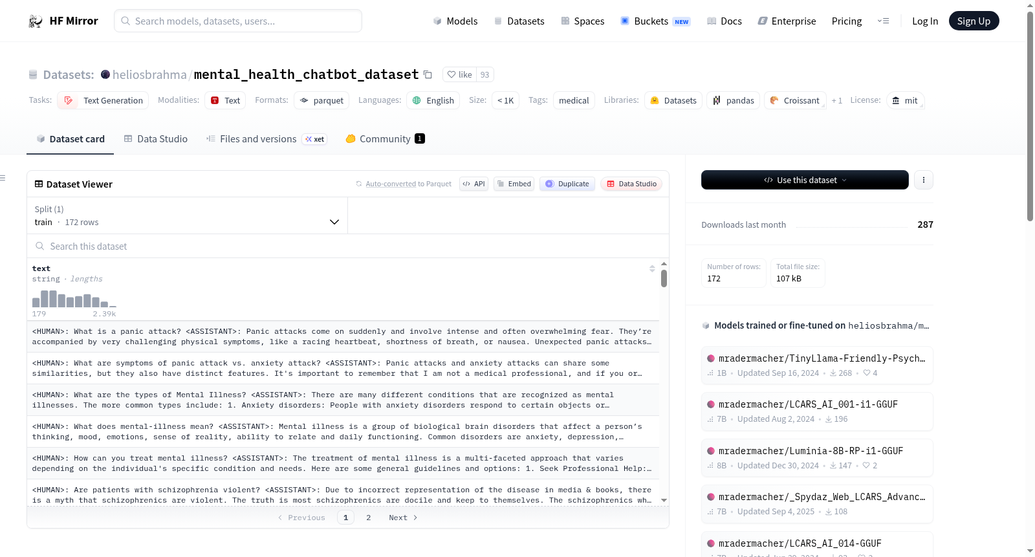Switch to the Dataset card tab
Screen dimensions: 1035x557
(x=71, y=138)
